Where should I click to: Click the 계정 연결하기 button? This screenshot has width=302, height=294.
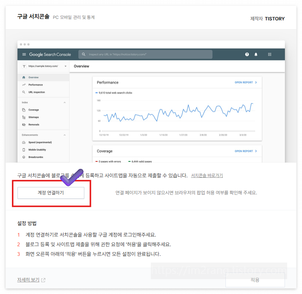[x=51, y=193]
